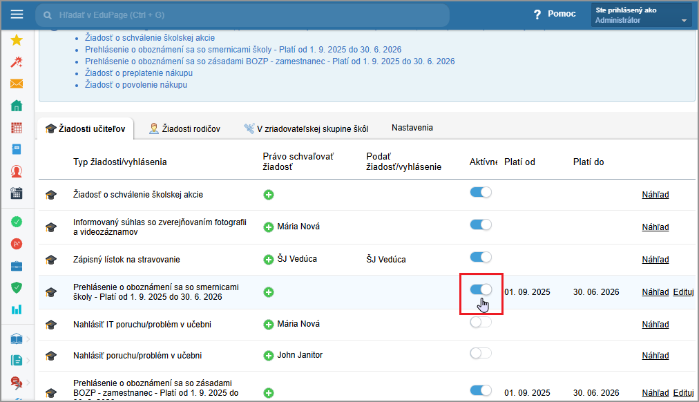Screen dimensions: 699x402
Task: Click the yellow star favorites icon
Action: pyautogui.click(x=17, y=40)
